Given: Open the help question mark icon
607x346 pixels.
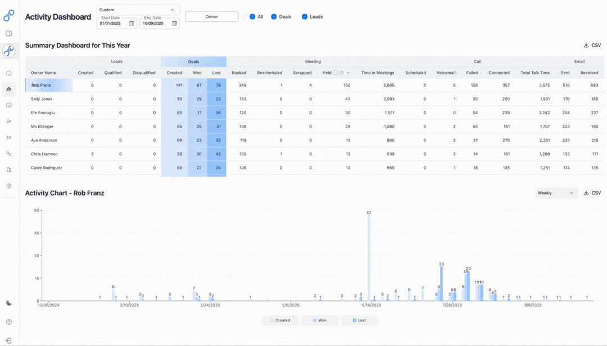Looking at the screenshot, I should click(x=9, y=322).
